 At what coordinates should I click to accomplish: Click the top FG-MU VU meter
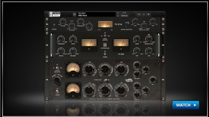coord(73,69)
